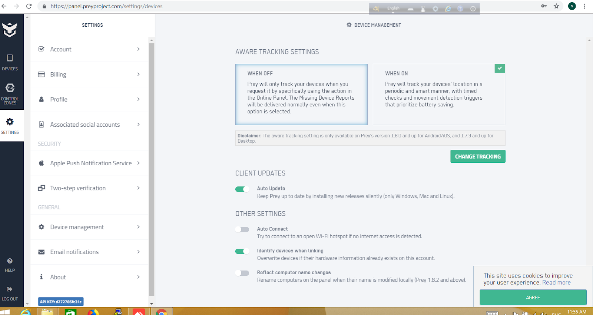
Task: Click the Billing card icon
Action: (42, 74)
